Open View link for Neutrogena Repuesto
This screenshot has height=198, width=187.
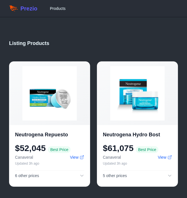pos(77,157)
